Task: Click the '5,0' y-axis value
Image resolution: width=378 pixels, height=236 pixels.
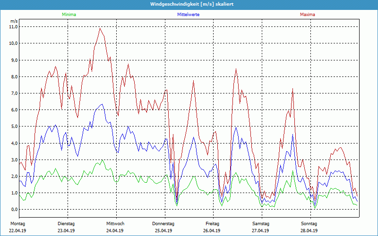Action: coord(15,126)
